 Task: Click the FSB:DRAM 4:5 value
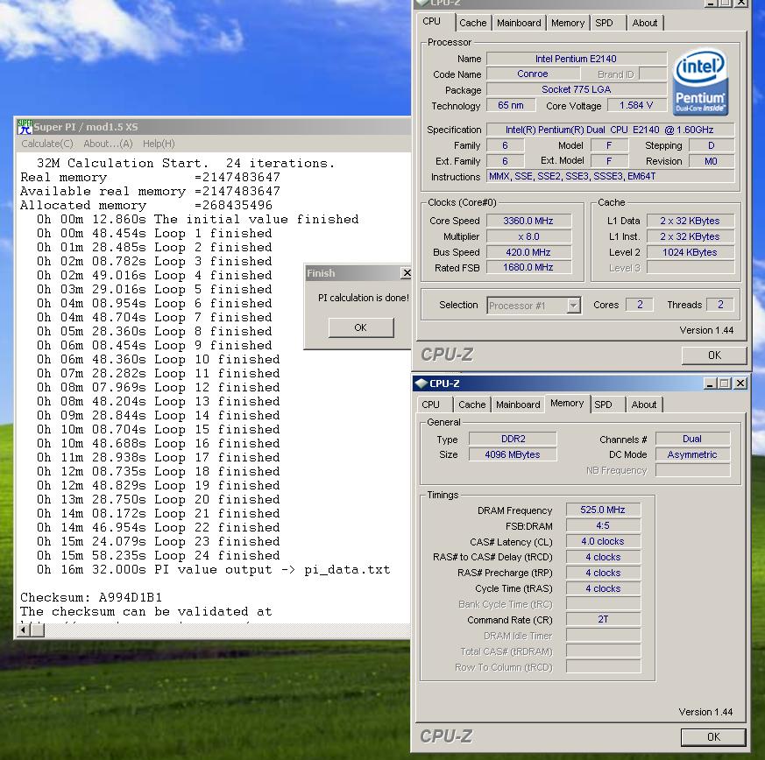coord(603,525)
